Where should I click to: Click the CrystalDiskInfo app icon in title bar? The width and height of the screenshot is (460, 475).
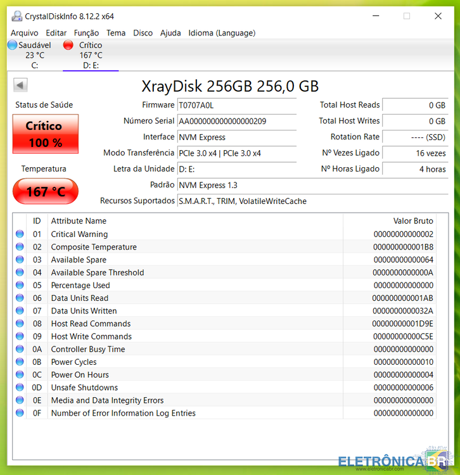click(16, 16)
